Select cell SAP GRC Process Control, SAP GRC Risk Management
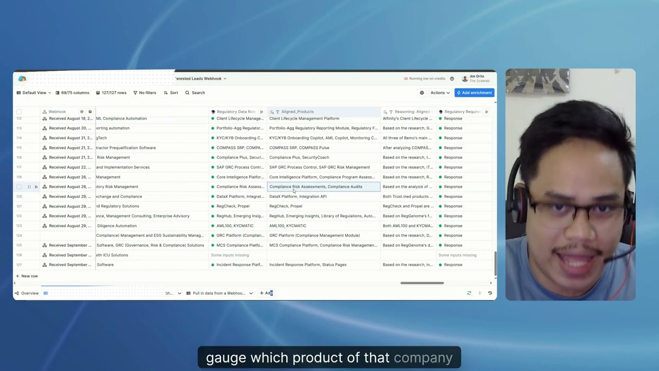Screen dimensions: 659x371 pyautogui.click(x=323, y=167)
